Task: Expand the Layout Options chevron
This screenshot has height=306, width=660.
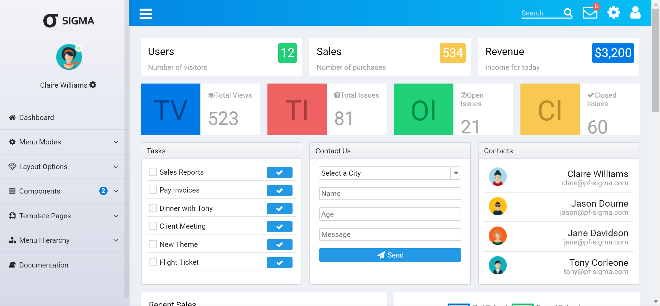Action: click(x=116, y=167)
